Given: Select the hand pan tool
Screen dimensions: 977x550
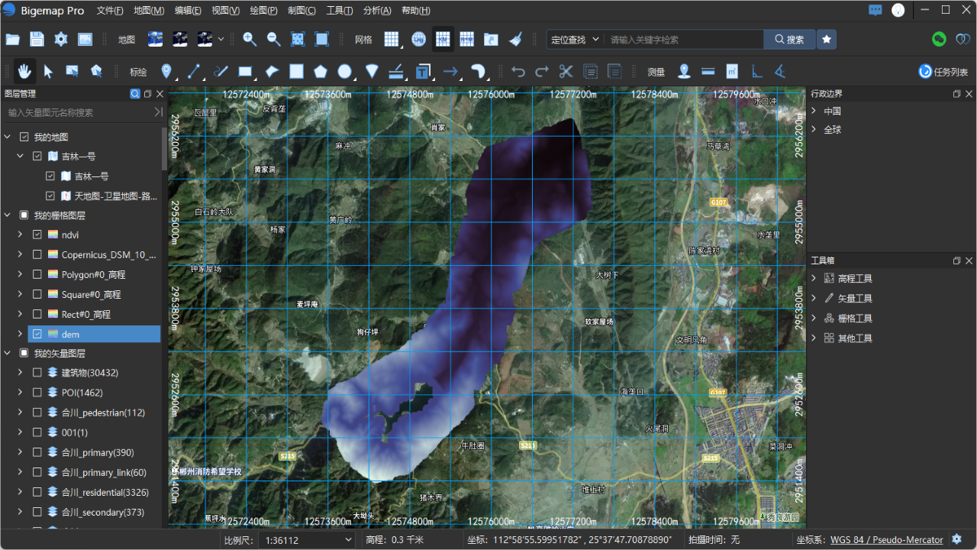Looking at the screenshot, I should (x=24, y=71).
